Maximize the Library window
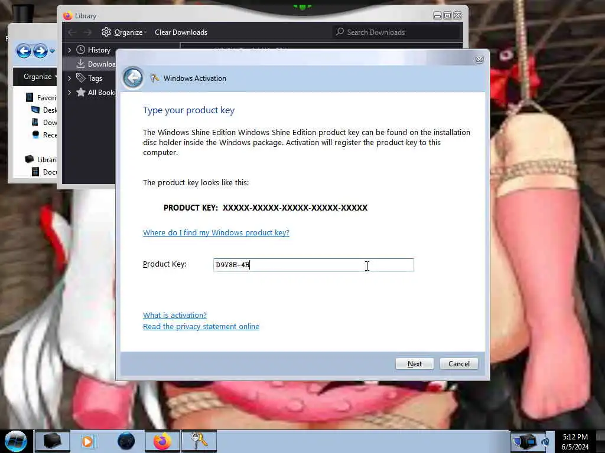Viewport: 605px width, 453px height. click(447, 15)
